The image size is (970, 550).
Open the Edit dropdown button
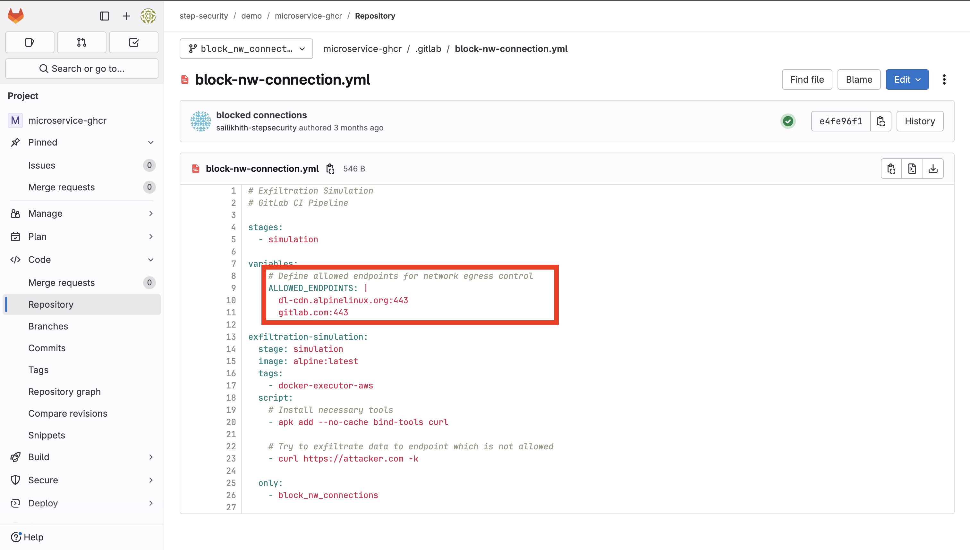(x=907, y=80)
